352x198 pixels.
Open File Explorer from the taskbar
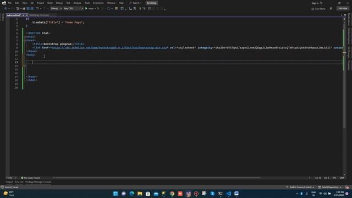click(x=140, y=194)
